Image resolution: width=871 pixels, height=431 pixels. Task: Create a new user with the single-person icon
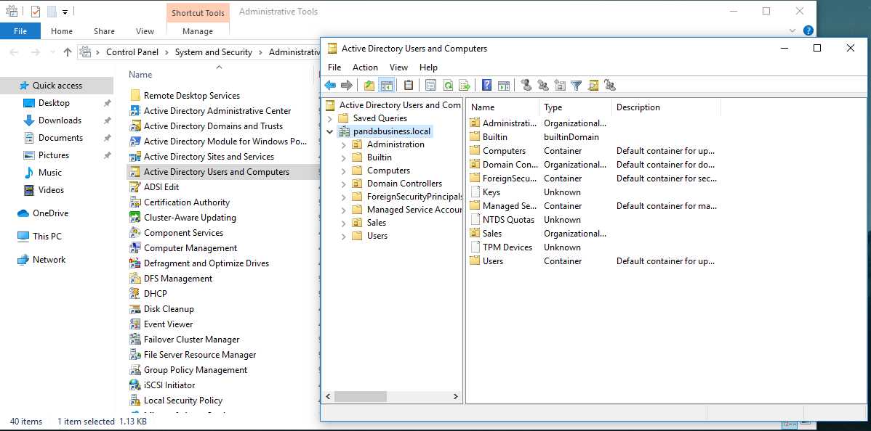coord(526,86)
